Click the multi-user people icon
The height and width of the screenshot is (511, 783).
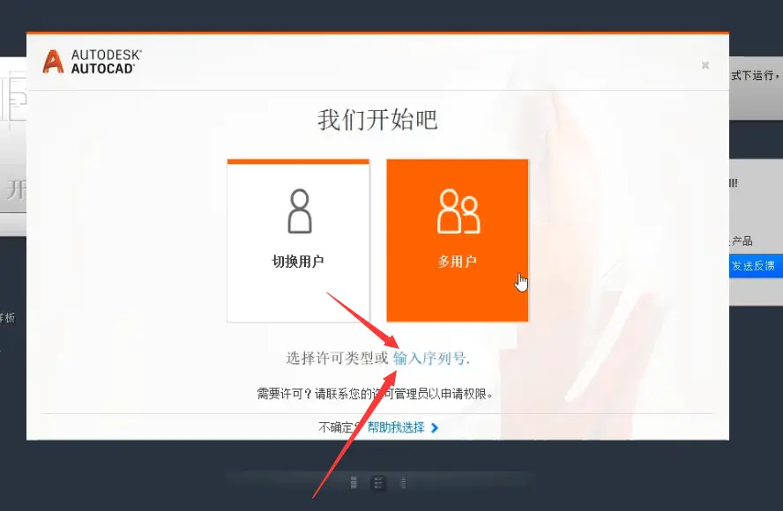point(459,211)
